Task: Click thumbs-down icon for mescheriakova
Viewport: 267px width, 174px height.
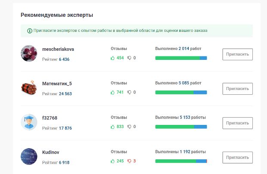Action: [129, 58]
